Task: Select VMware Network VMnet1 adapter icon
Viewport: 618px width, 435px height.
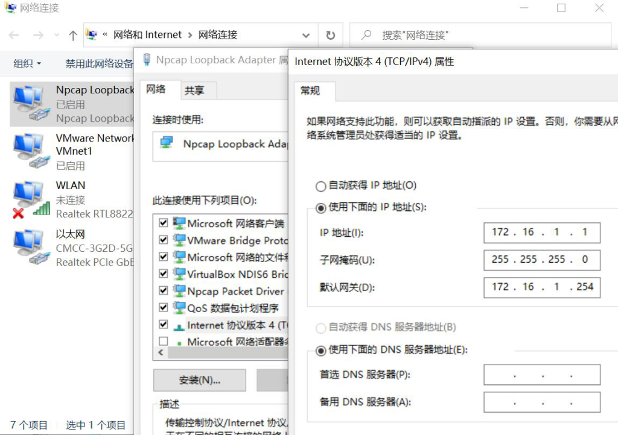Action: click(x=31, y=151)
